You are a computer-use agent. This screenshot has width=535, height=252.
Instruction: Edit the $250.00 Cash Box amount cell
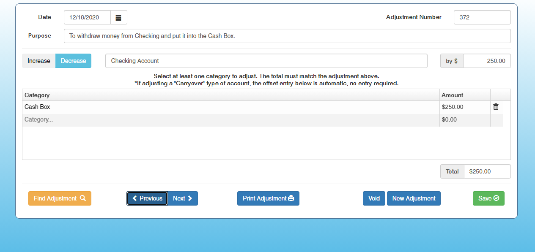(x=464, y=107)
